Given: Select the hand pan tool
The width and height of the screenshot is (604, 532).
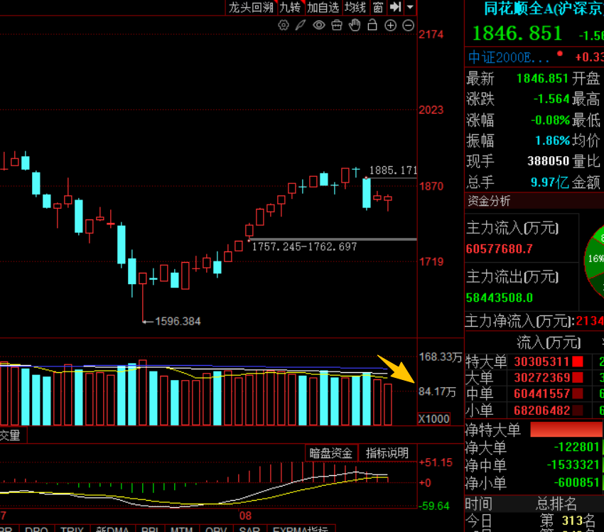Looking at the screenshot, I should (355, 26).
